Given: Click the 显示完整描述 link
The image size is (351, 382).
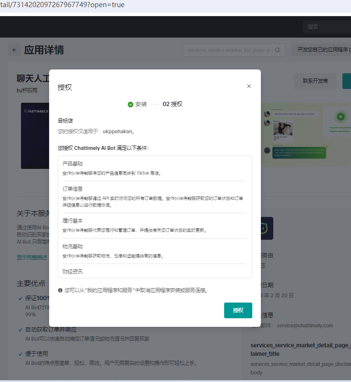Looking at the screenshot, I should point(32,257).
